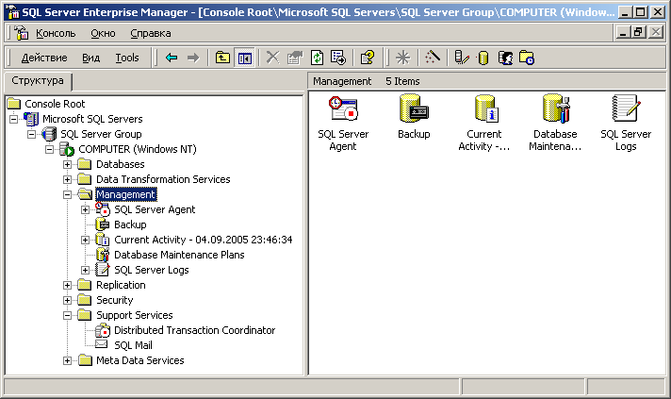Click the SQL Server Group tree icon
The image size is (671, 399).
click(x=49, y=134)
